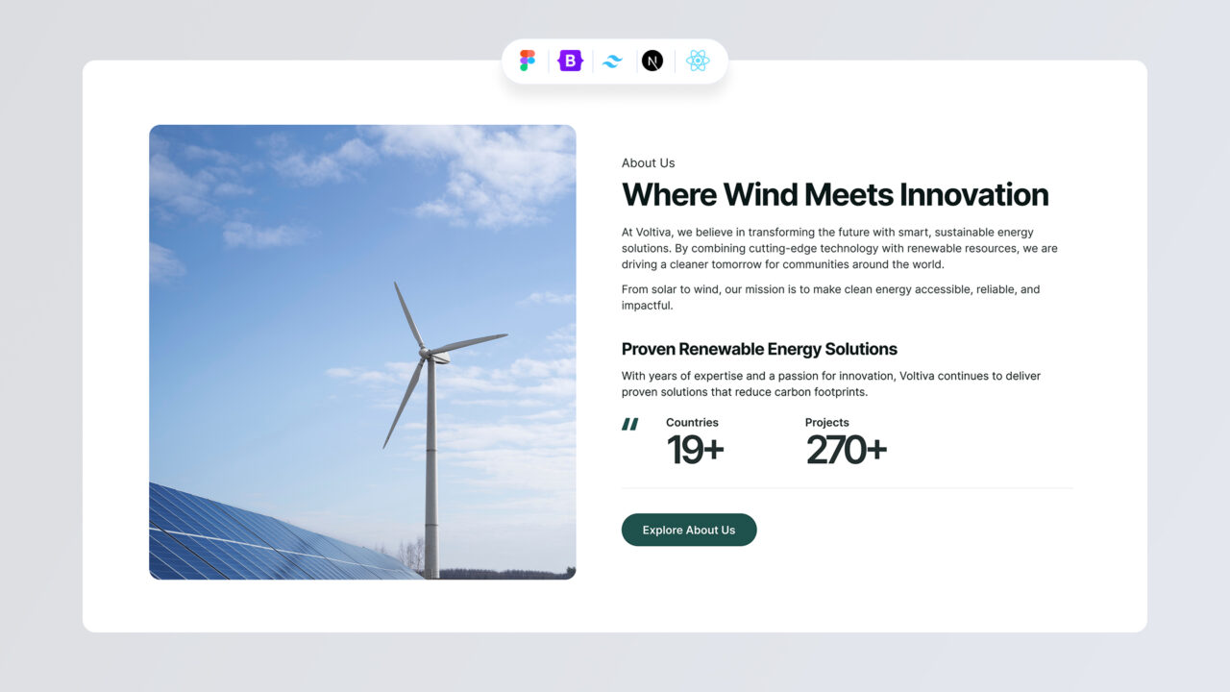Click the Tailwind CSS wave icon
This screenshot has width=1230, height=692.
[x=612, y=62]
